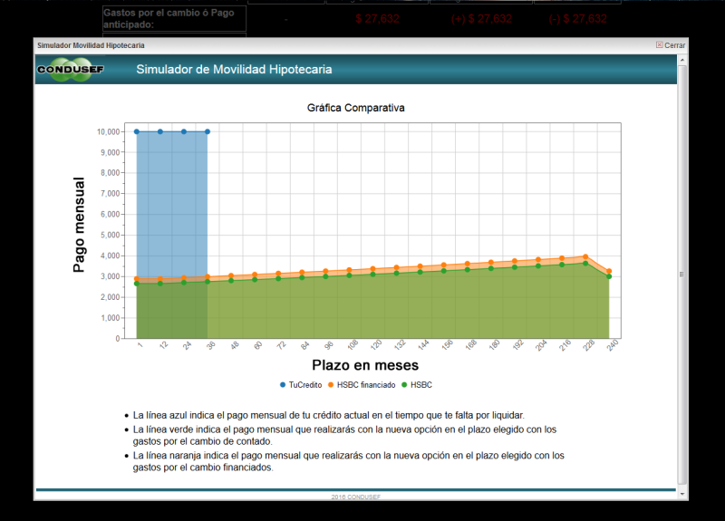Select the orange point at month 60
Image resolution: width=725 pixels, height=521 pixels.
[x=255, y=275]
